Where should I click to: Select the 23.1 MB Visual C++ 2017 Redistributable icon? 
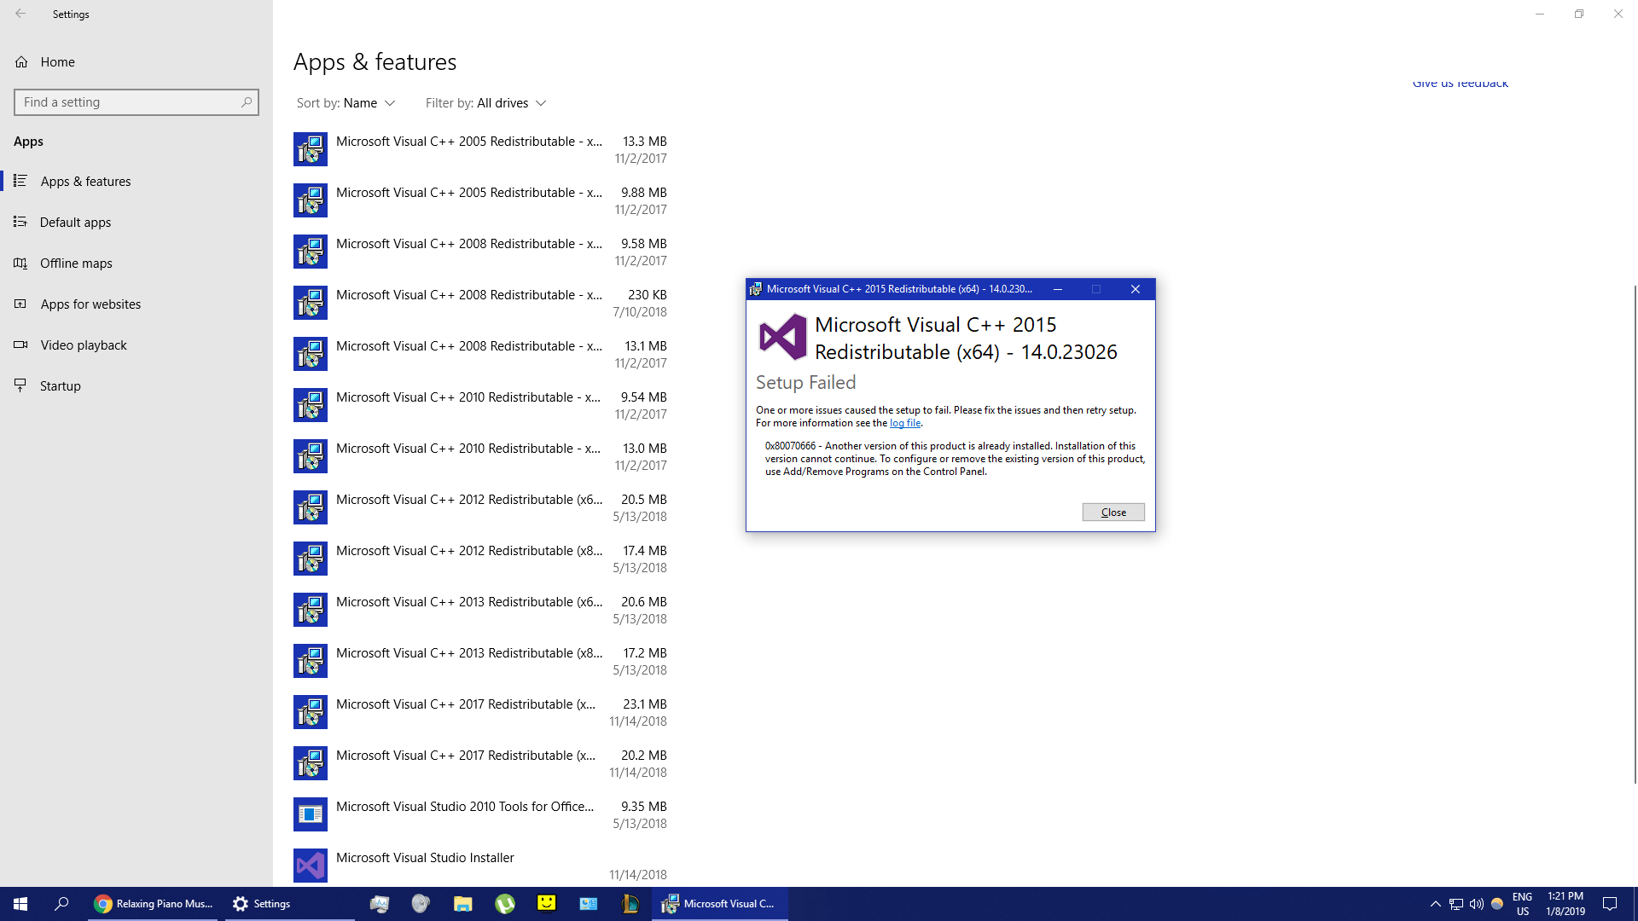click(311, 712)
